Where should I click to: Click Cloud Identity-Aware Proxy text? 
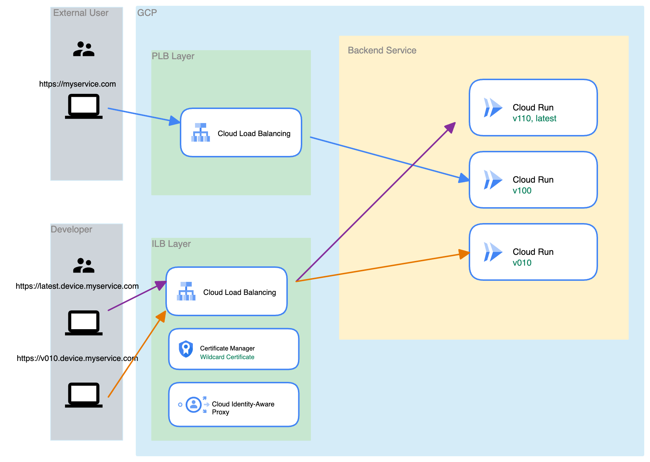[x=243, y=408]
